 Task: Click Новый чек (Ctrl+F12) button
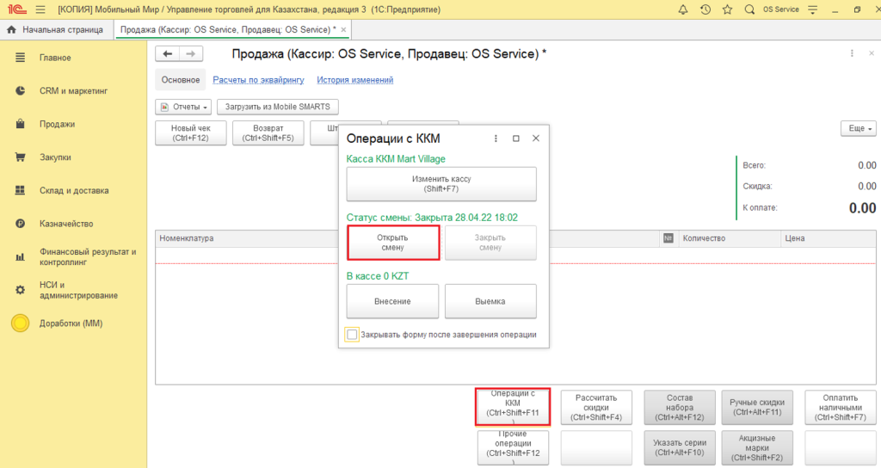pyautogui.click(x=190, y=133)
